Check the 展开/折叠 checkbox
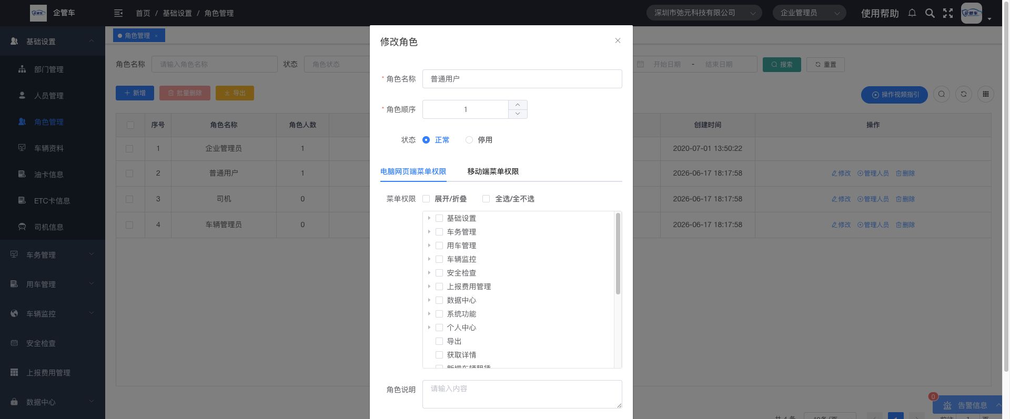This screenshot has width=1010, height=419. [x=426, y=199]
